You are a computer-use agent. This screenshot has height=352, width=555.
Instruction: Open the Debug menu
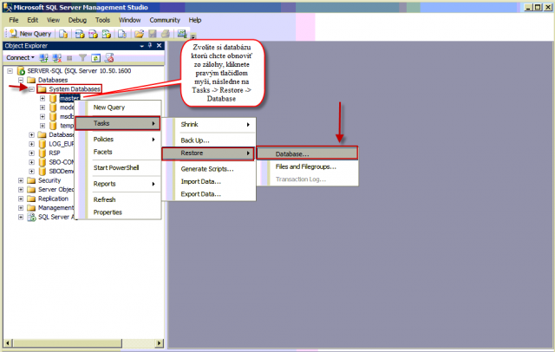(x=77, y=20)
